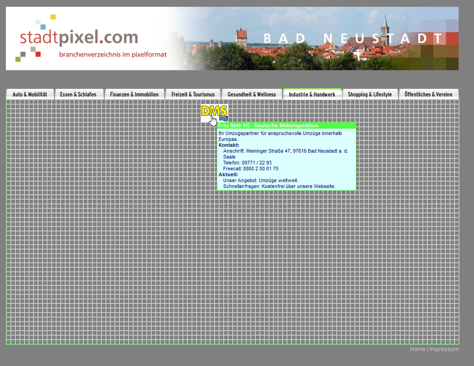The image size is (474, 366).
Task: Select the Finanzen & Immobilien tab
Action: click(x=134, y=94)
